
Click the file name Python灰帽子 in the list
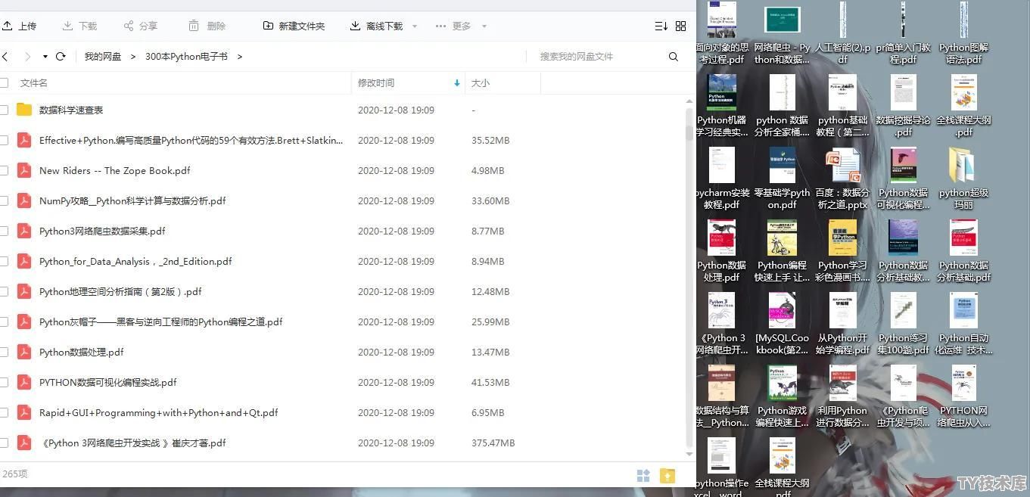[160, 321]
